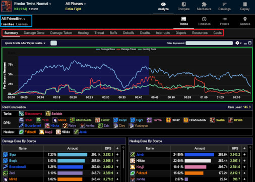Screen dimensions: 255x182
Task: Switch to Tables grid view
Action: tap(183, 21)
